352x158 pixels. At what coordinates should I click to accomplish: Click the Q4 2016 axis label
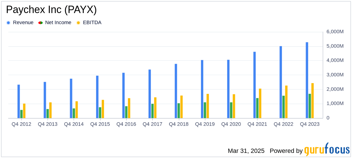[x=126, y=124]
